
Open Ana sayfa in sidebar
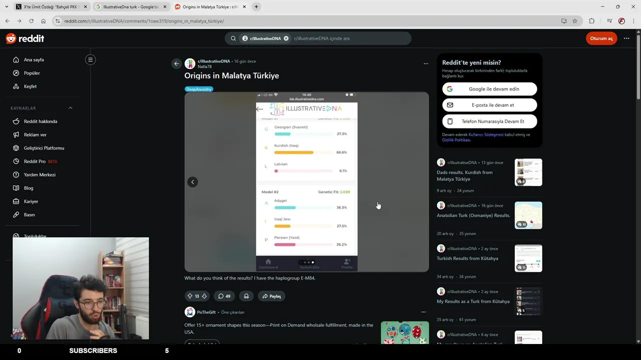click(x=34, y=59)
